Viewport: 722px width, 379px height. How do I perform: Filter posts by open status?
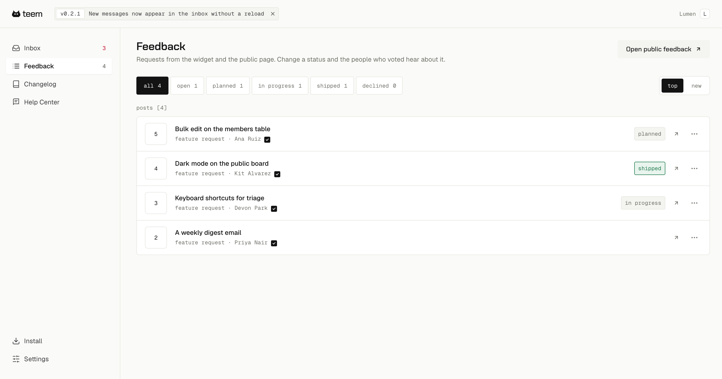point(187,86)
